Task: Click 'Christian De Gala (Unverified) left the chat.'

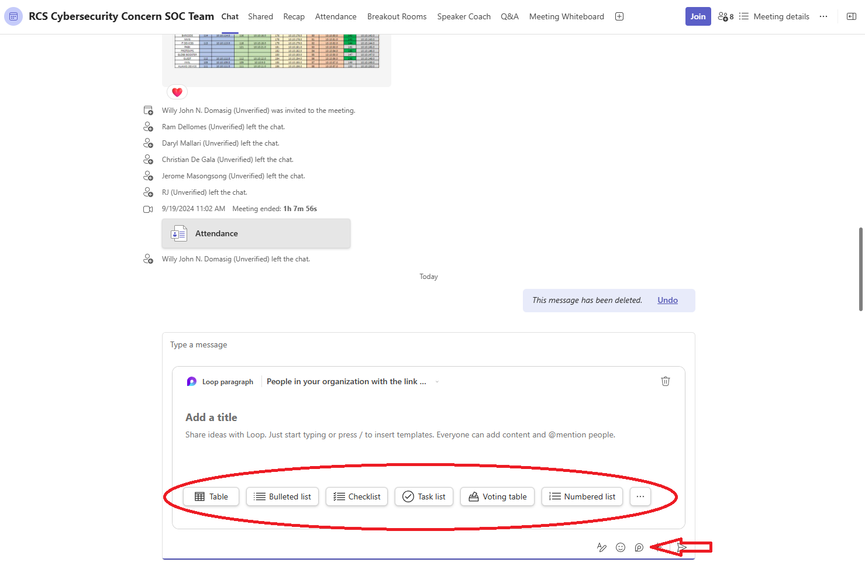Action: tap(228, 160)
